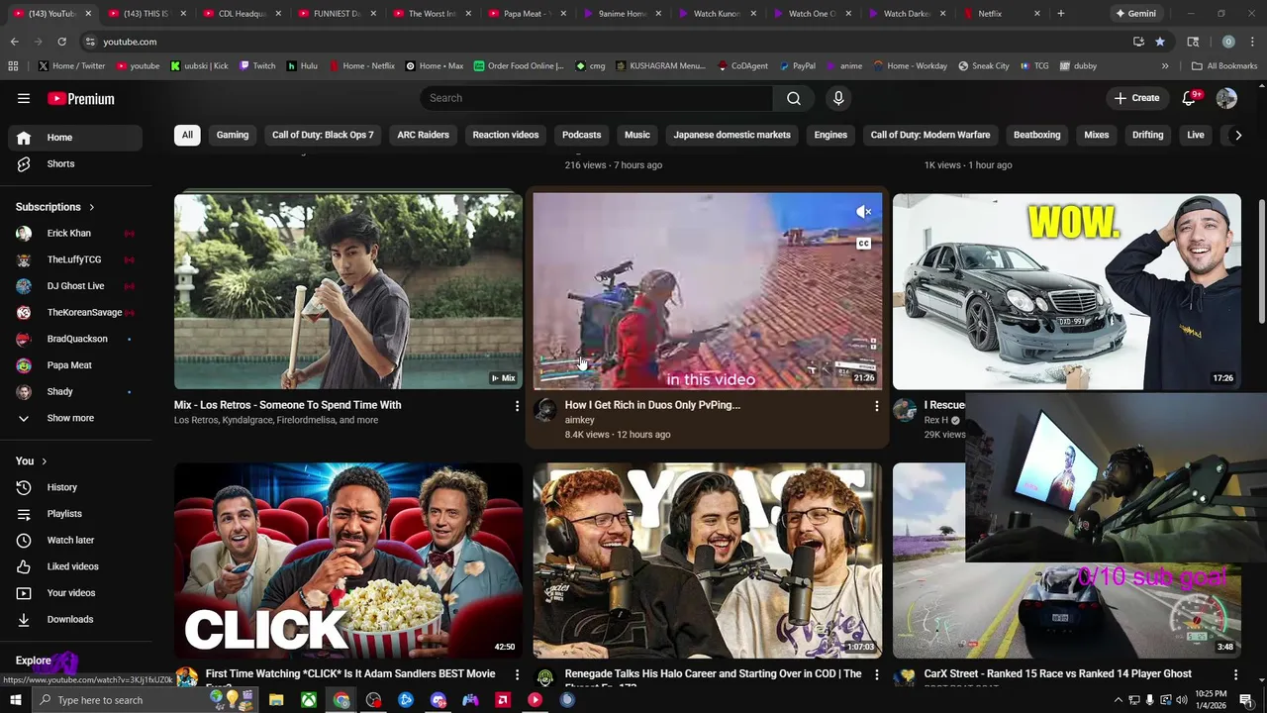Click the Create button
Screen dimensions: 1267x713
tap(1136, 98)
